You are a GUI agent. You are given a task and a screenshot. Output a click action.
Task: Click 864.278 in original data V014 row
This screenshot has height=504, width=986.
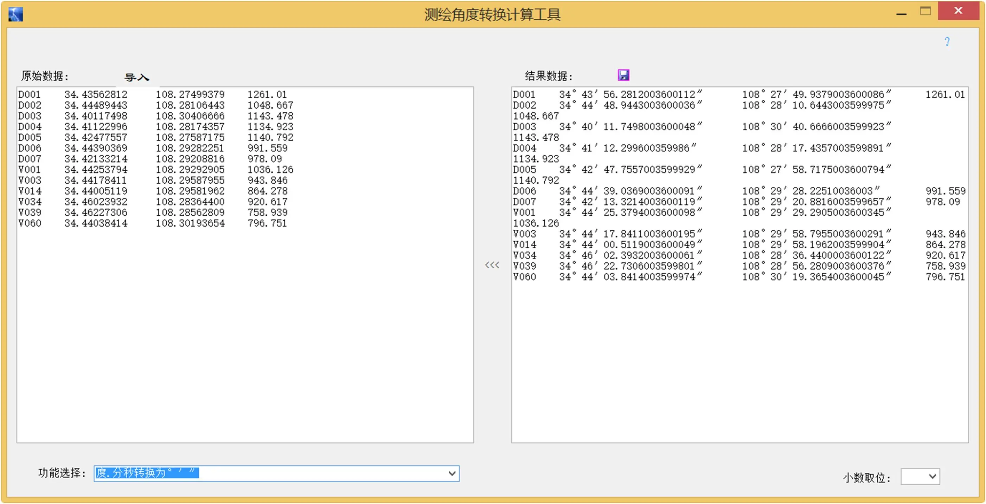click(x=267, y=190)
